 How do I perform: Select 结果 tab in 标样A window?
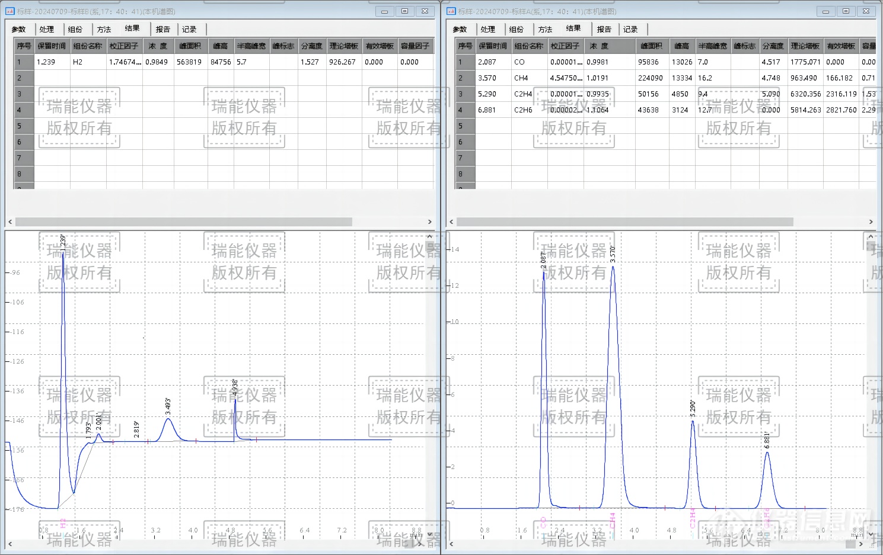pyautogui.click(x=573, y=28)
